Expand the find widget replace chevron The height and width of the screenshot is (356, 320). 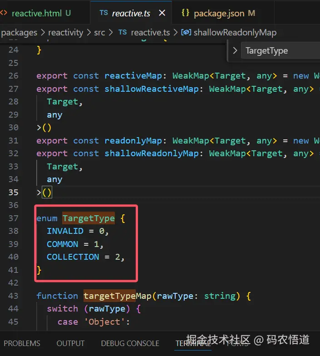tap(235, 50)
